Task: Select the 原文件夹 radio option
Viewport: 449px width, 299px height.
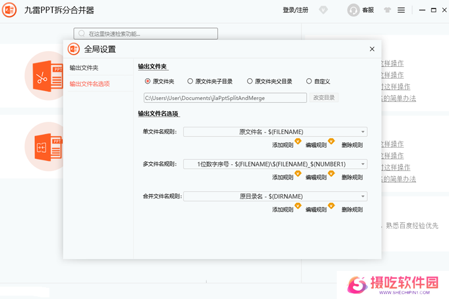Action: pos(148,81)
